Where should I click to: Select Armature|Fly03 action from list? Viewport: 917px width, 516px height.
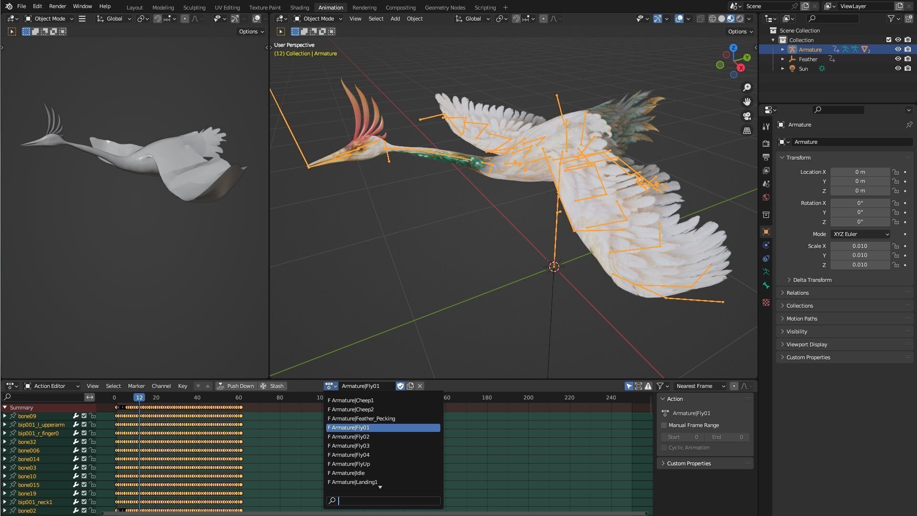click(x=383, y=446)
